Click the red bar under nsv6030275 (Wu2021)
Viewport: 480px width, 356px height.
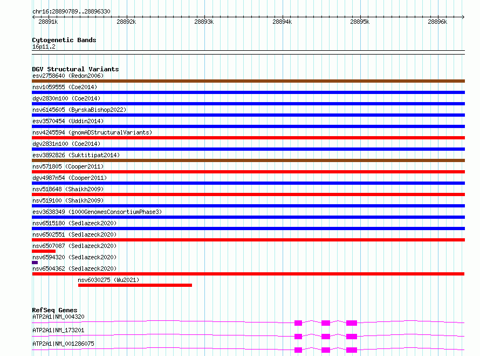[135, 285]
